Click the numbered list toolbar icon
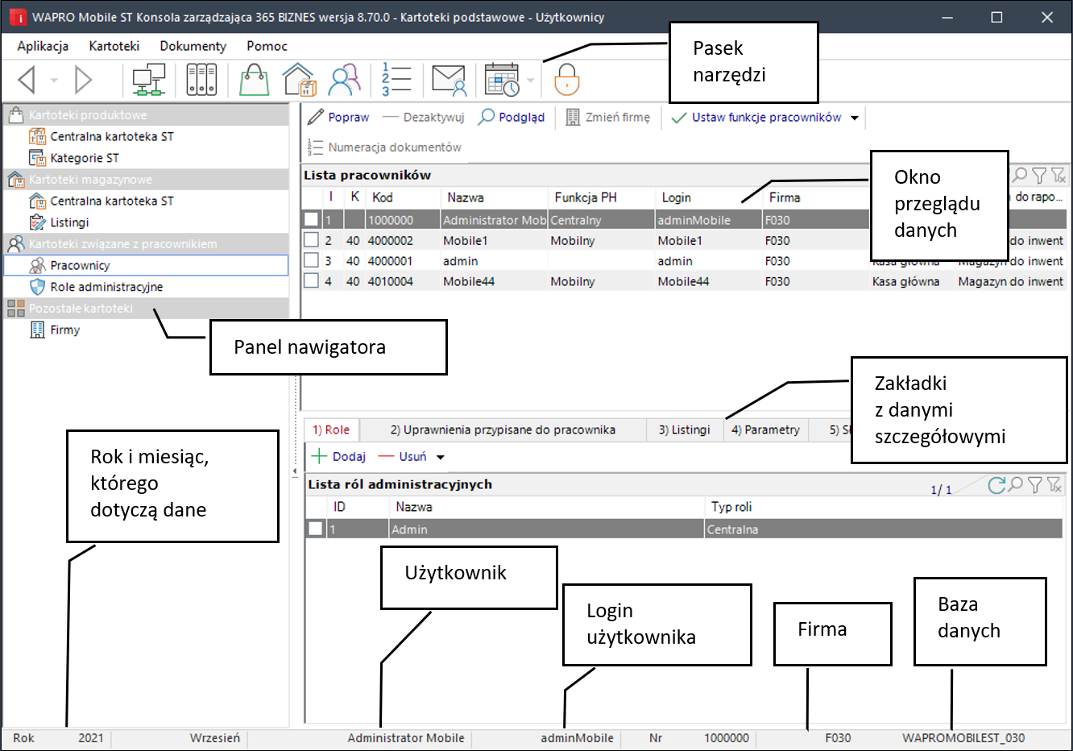 [x=396, y=80]
